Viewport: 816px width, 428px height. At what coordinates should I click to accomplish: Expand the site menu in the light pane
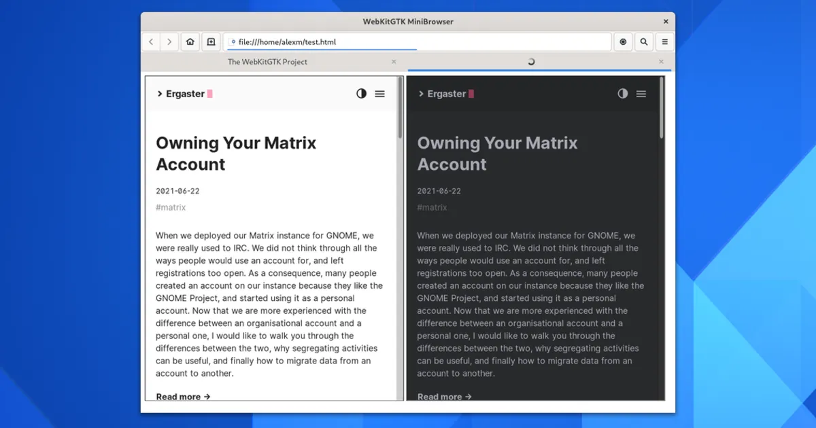(x=379, y=94)
